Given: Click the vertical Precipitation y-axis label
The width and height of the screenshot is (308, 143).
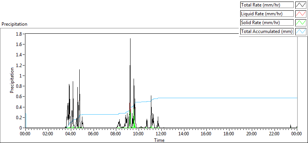Looking at the screenshot, I should point(12,80).
